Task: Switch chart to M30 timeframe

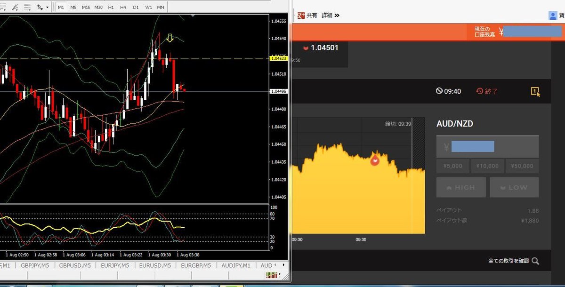Action: [98, 8]
